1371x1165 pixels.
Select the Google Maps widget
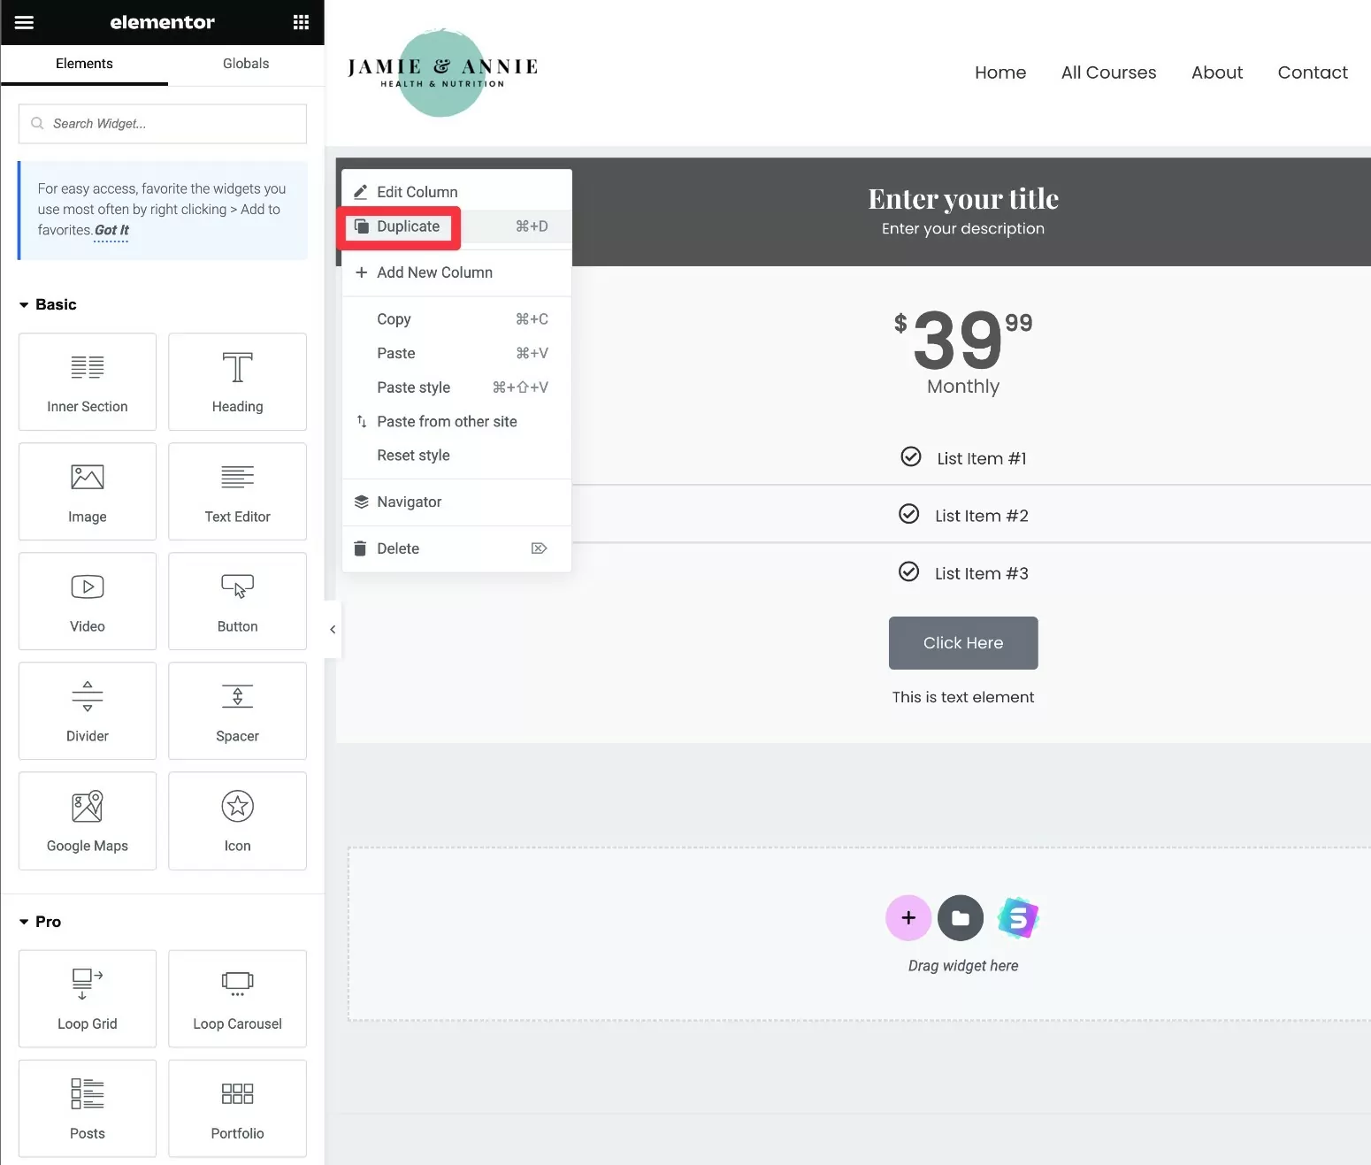88,821
